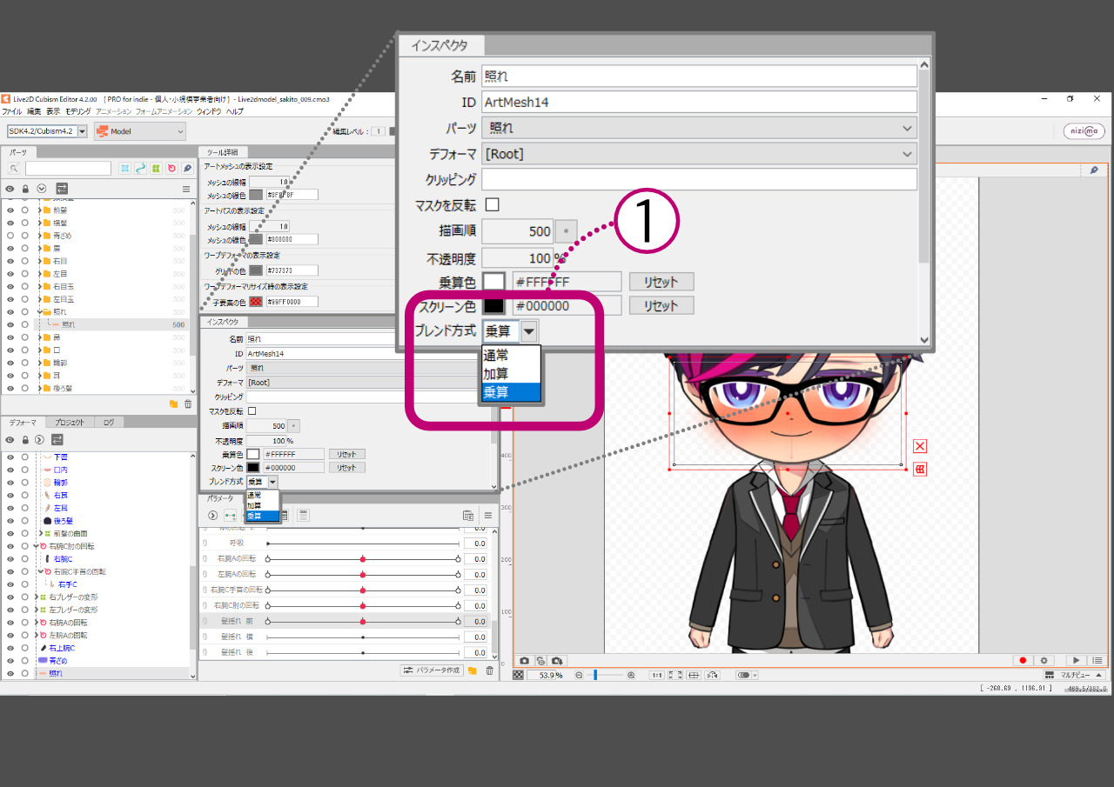Click the マルチビュー button
Viewport: 1114px width, 787px height.
[x=1075, y=675]
